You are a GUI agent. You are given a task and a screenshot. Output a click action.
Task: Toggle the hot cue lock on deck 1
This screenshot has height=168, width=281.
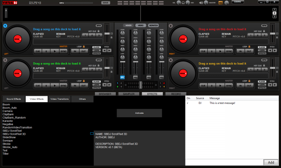[99, 31]
